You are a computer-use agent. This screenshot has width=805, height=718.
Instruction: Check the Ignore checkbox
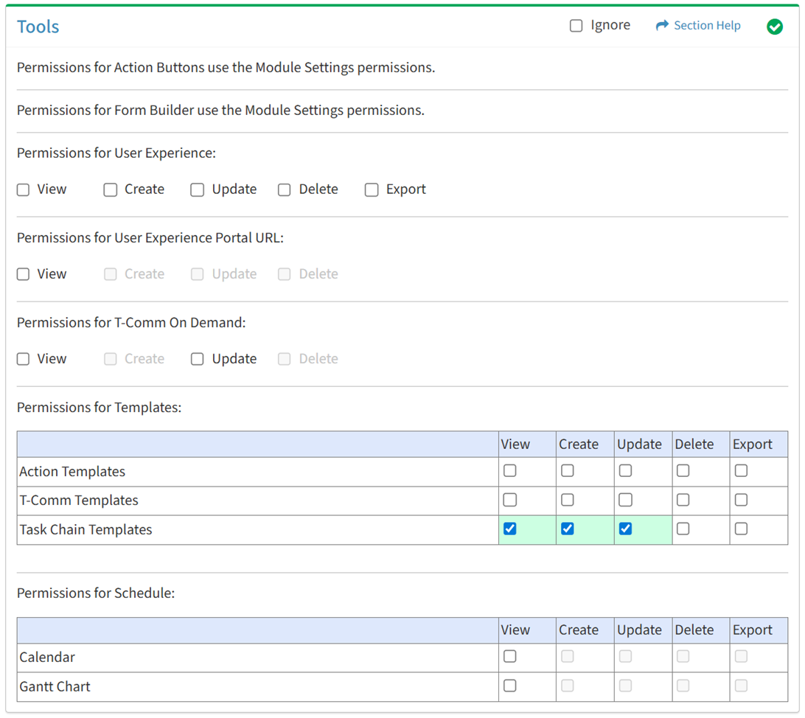point(576,26)
